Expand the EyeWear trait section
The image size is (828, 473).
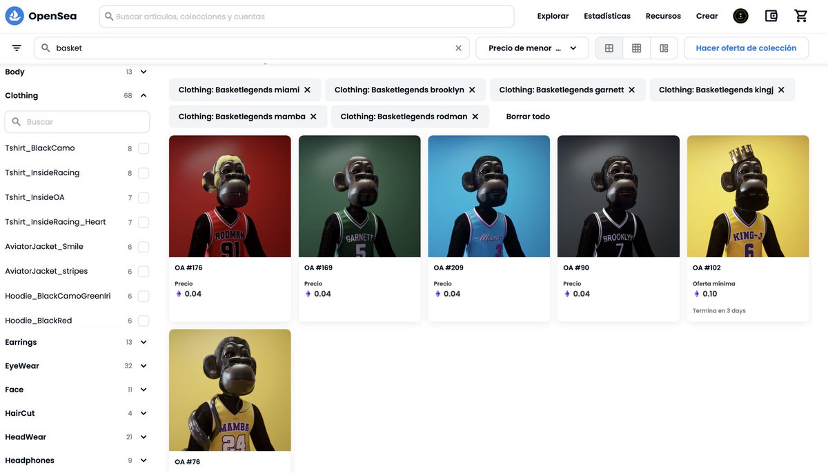[144, 365]
